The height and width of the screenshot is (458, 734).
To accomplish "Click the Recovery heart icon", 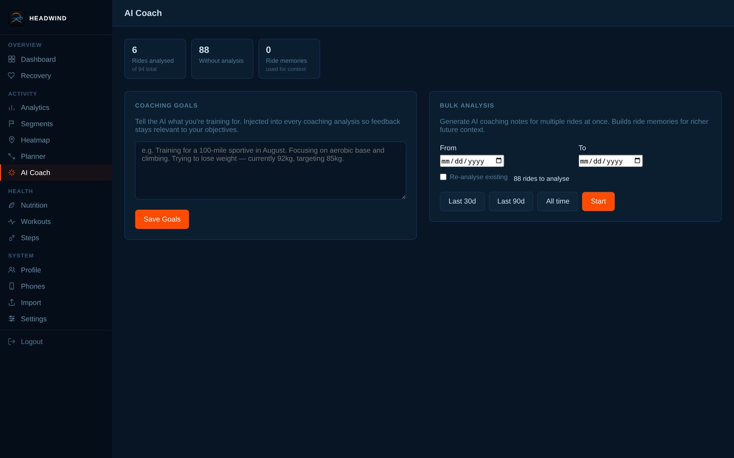I will click(12, 76).
